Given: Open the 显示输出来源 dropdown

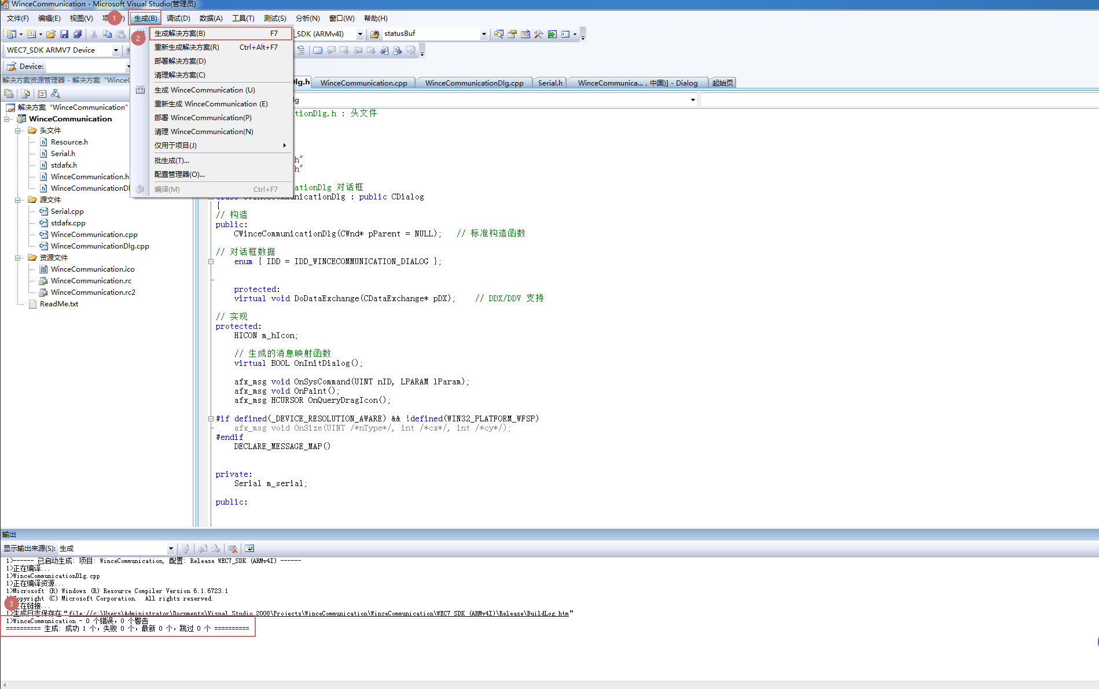Looking at the screenshot, I should pos(171,549).
